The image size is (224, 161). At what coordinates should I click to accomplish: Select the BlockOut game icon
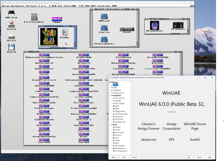click(x=158, y=61)
